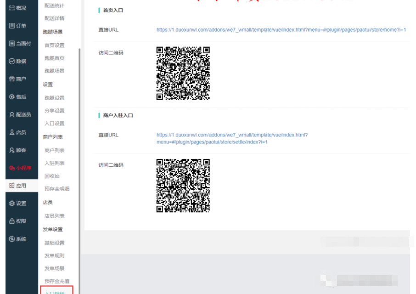Open 配送详情 submenu item
Viewport: 416px width, 294px height.
(x=54, y=18)
